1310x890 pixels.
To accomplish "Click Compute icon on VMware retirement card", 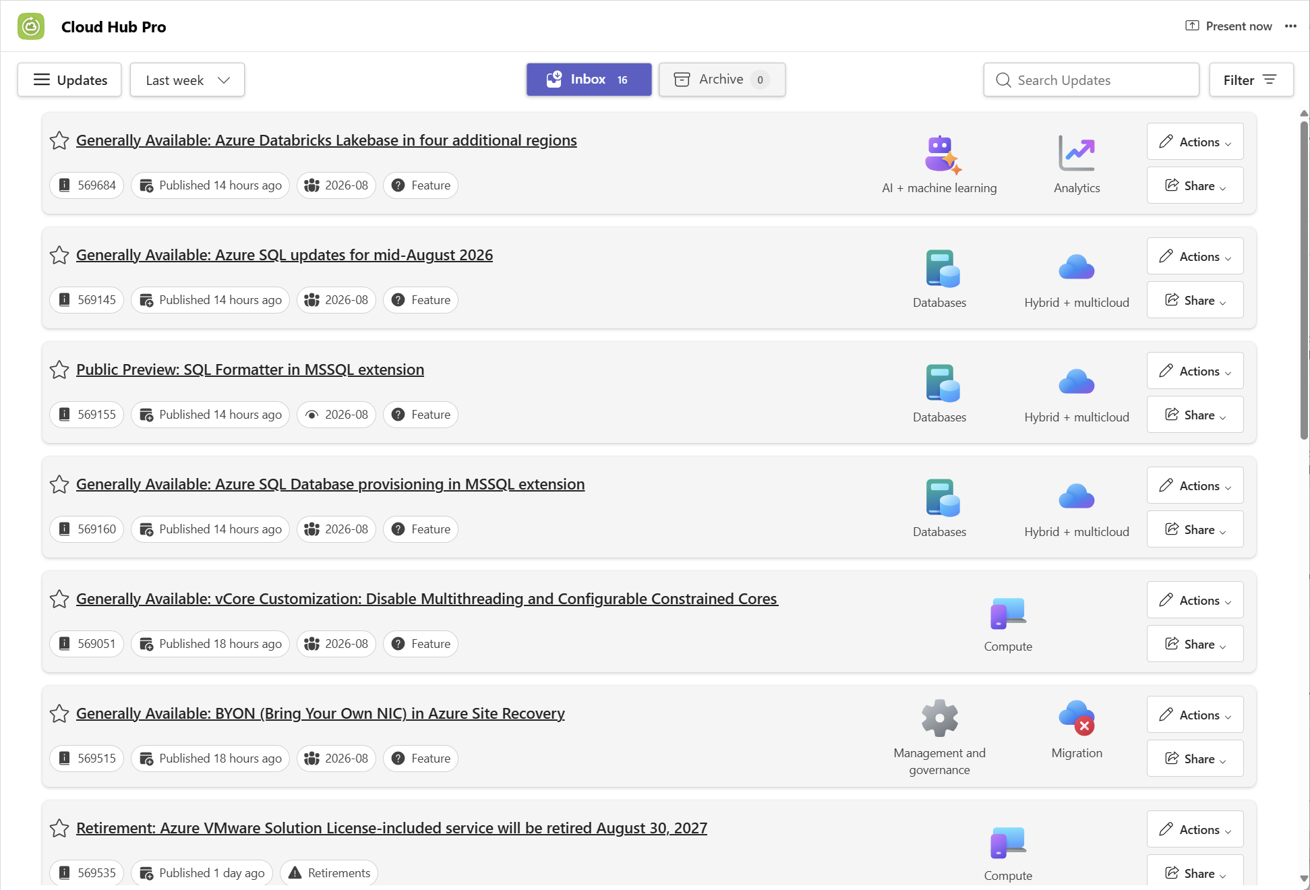I will (1008, 842).
